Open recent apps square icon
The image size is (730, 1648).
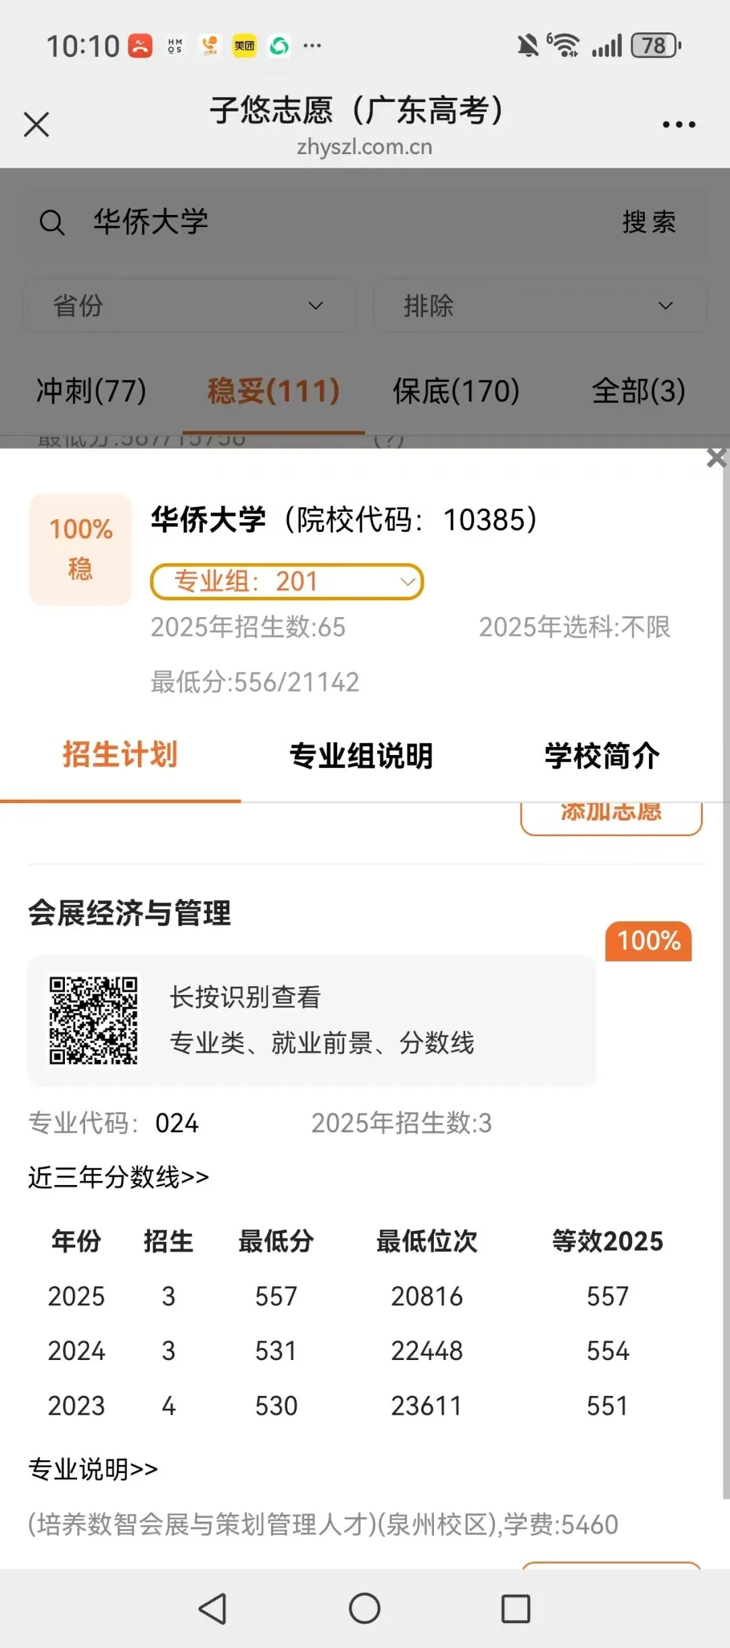point(516,1609)
